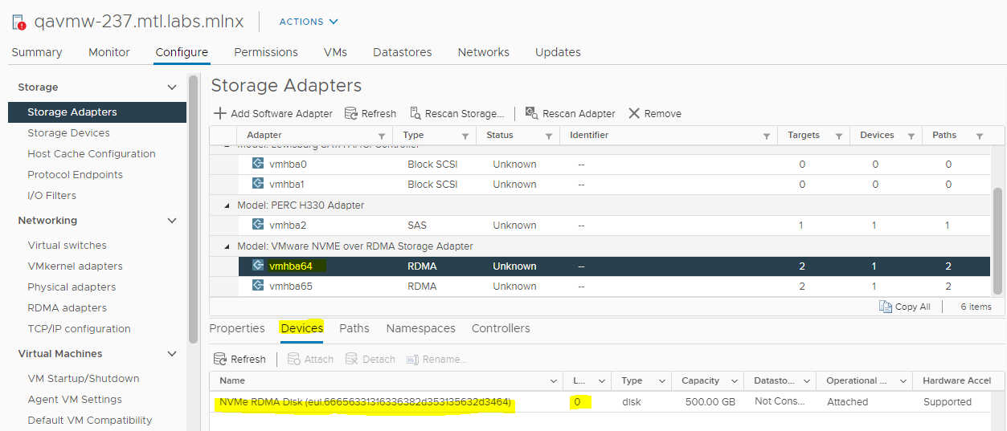This screenshot has width=1007, height=431.
Task: Open the Updates tab
Action: pos(558,52)
